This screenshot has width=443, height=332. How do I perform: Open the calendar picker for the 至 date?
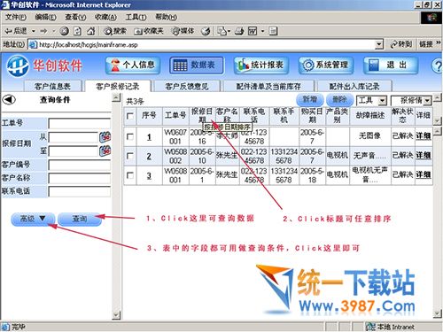pos(105,151)
